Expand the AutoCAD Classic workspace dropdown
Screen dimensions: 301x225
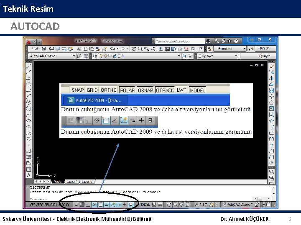click(x=74, y=56)
